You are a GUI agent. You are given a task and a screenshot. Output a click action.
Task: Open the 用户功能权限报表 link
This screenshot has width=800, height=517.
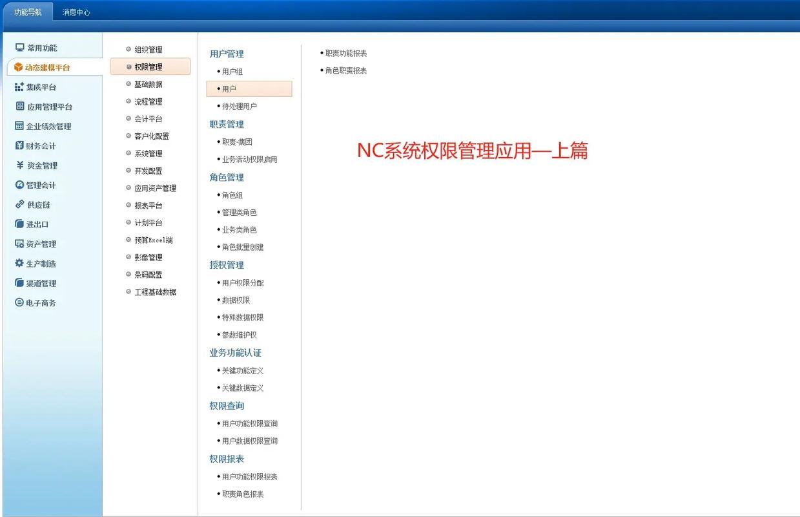coord(250,476)
